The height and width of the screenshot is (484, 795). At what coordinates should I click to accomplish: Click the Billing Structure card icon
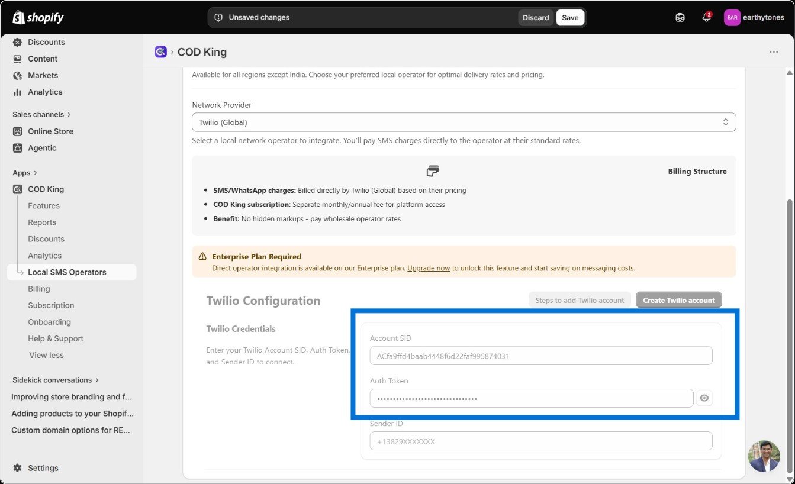pos(433,171)
